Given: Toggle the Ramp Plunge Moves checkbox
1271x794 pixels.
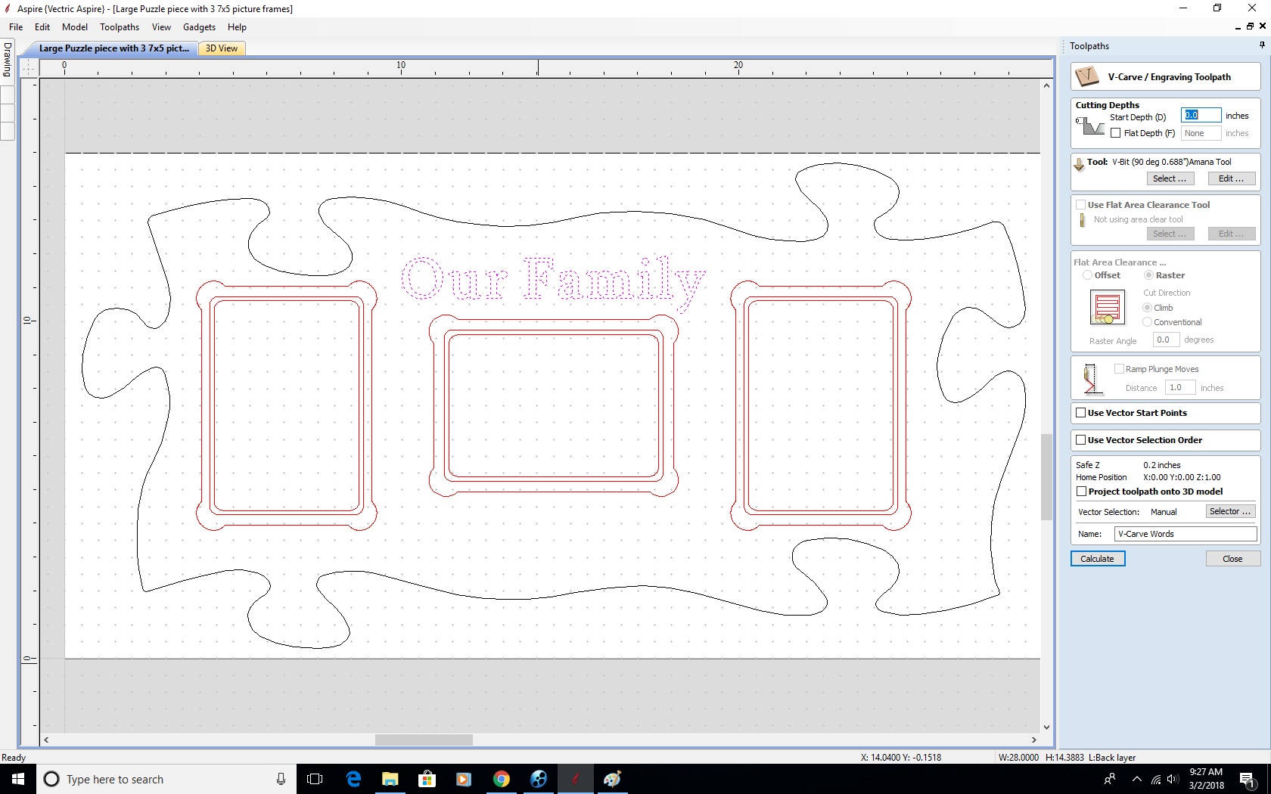Looking at the screenshot, I should pyautogui.click(x=1119, y=369).
